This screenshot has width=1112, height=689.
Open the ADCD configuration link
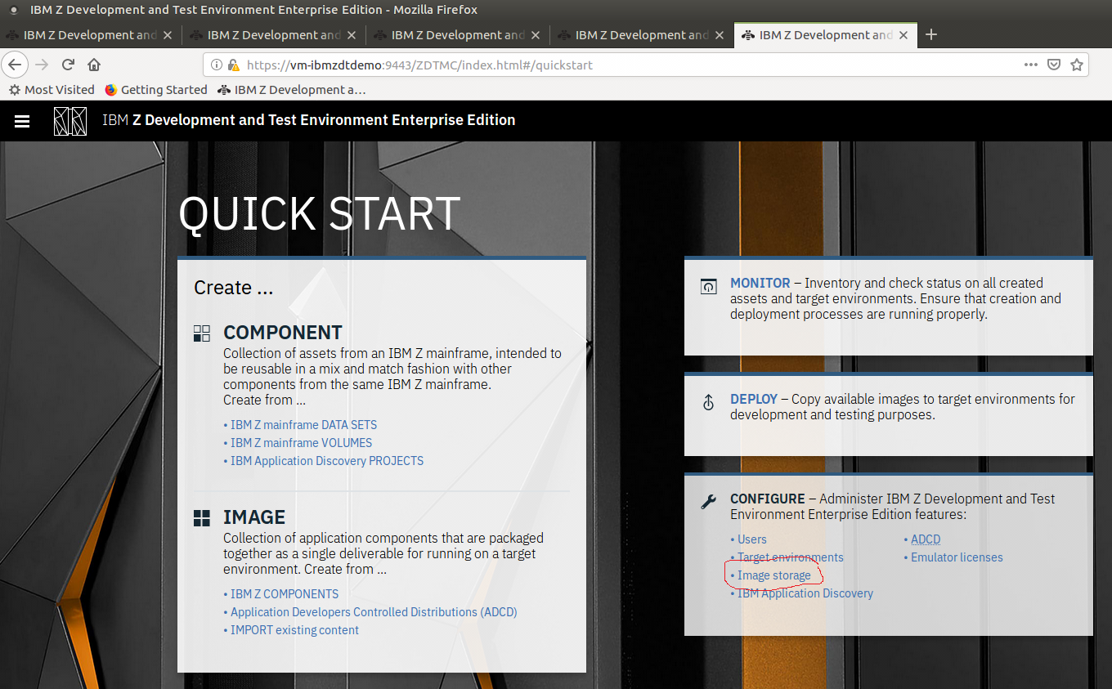[925, 539]
